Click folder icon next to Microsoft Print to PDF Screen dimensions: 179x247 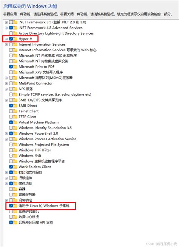coord(15,67)
